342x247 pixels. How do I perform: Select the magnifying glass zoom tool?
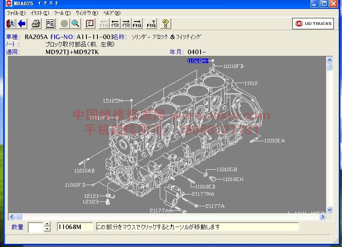(x=75, y=24)
